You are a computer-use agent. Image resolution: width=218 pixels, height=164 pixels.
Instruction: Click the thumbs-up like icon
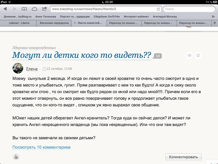point(16,157)
